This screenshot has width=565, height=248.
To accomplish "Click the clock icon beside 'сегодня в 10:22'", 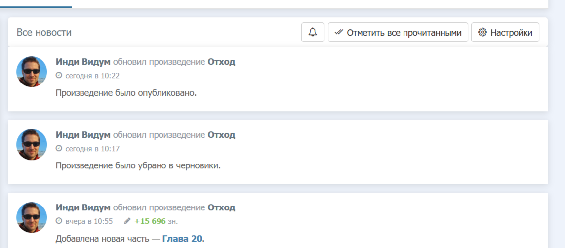I will (59, 76).
